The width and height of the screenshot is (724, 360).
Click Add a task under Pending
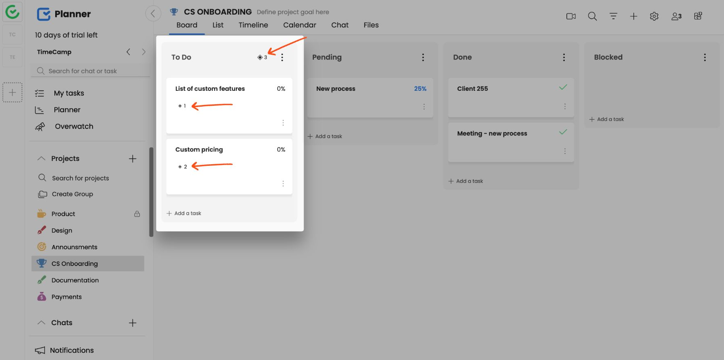[x=325, y=136]
